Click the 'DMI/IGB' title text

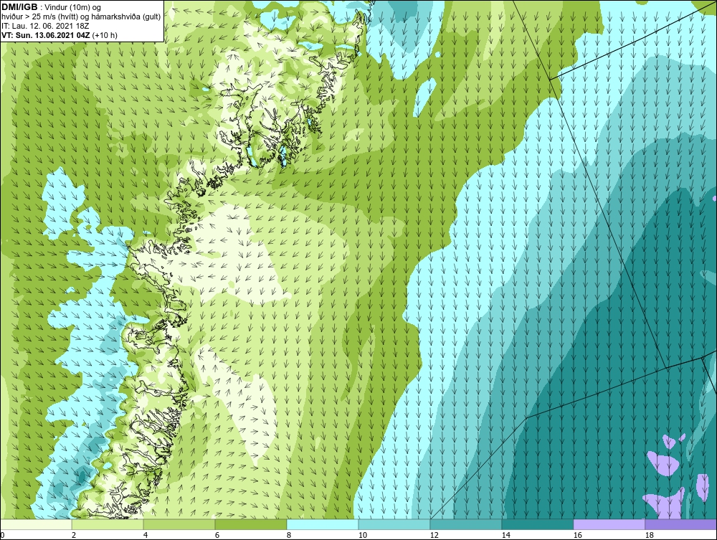[x=19, y=7]
